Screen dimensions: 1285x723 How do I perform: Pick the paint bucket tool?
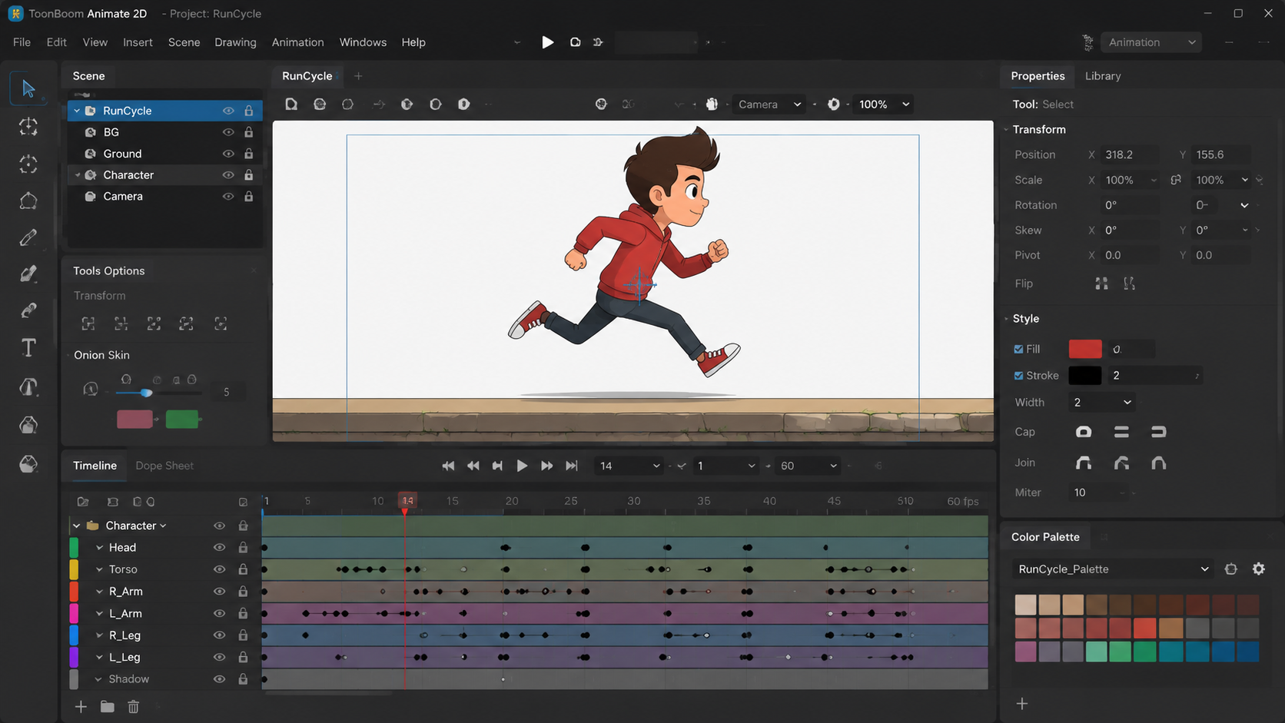pyautogui.click(x=28, y=425)
